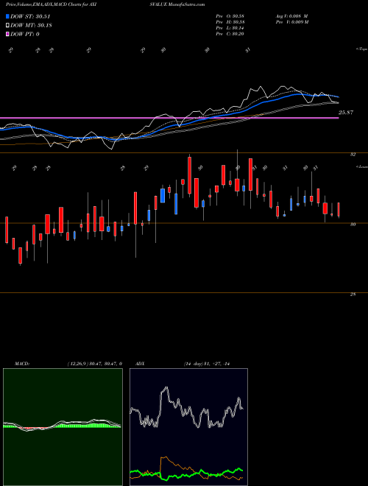
Task: Click the ADX indicator title
Action: (x=140, y=364)
